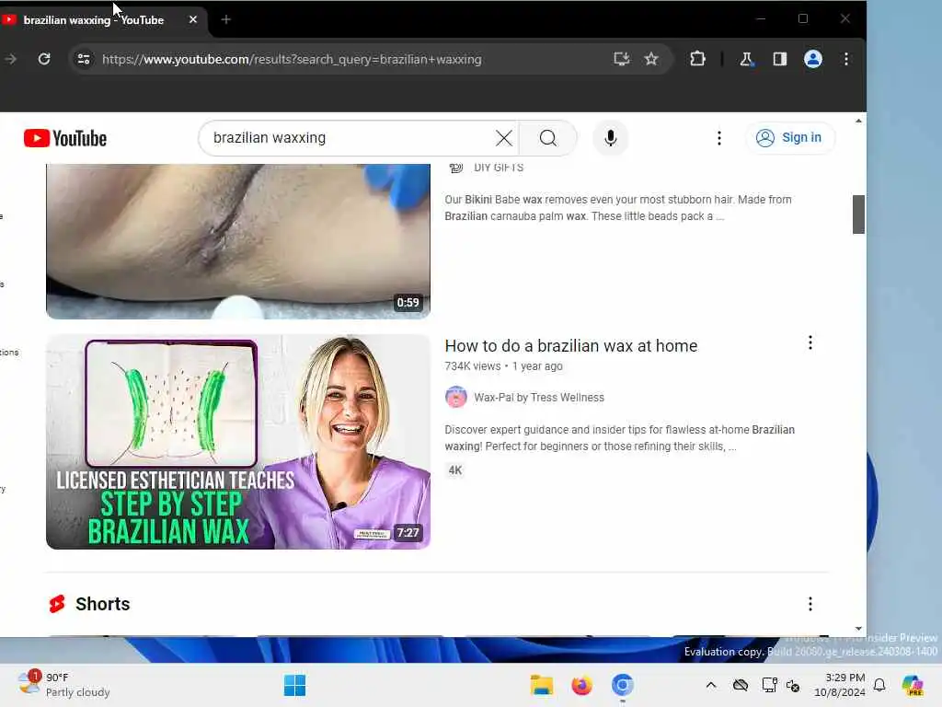Image resolution: width=942 pixels, height=707 pixels.
Task: Open Firefox from taskbar
Action: click(581, 685)
